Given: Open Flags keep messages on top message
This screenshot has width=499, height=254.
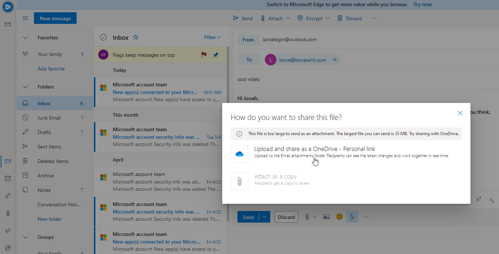Looking at the screenshot, I should pos(161,55).
